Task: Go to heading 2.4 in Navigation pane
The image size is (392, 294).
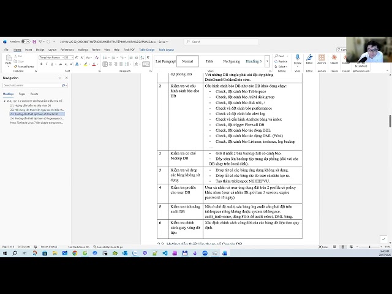Action: (x=37, y=118)
